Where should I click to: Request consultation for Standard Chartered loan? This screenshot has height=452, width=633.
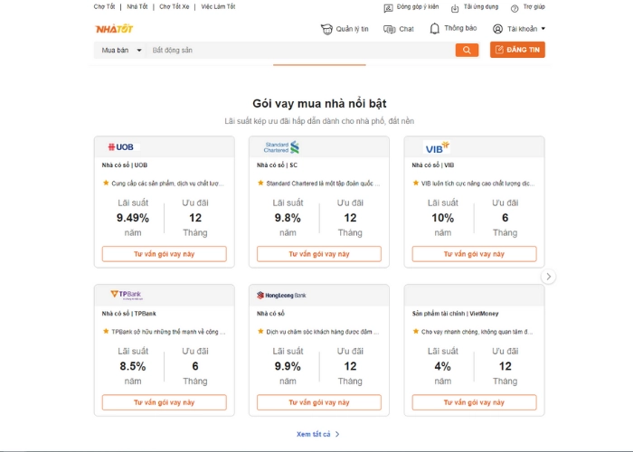(318, 254)
